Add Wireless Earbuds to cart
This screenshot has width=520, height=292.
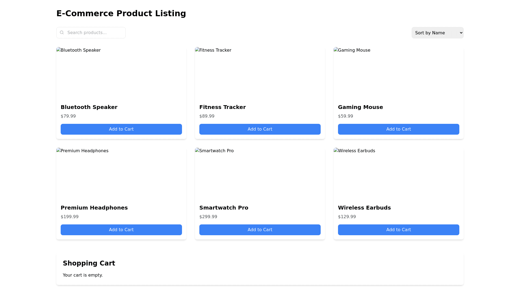coord(399,230)
